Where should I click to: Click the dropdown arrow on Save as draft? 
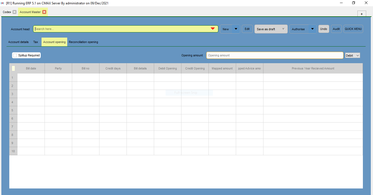tap(284, 29)
